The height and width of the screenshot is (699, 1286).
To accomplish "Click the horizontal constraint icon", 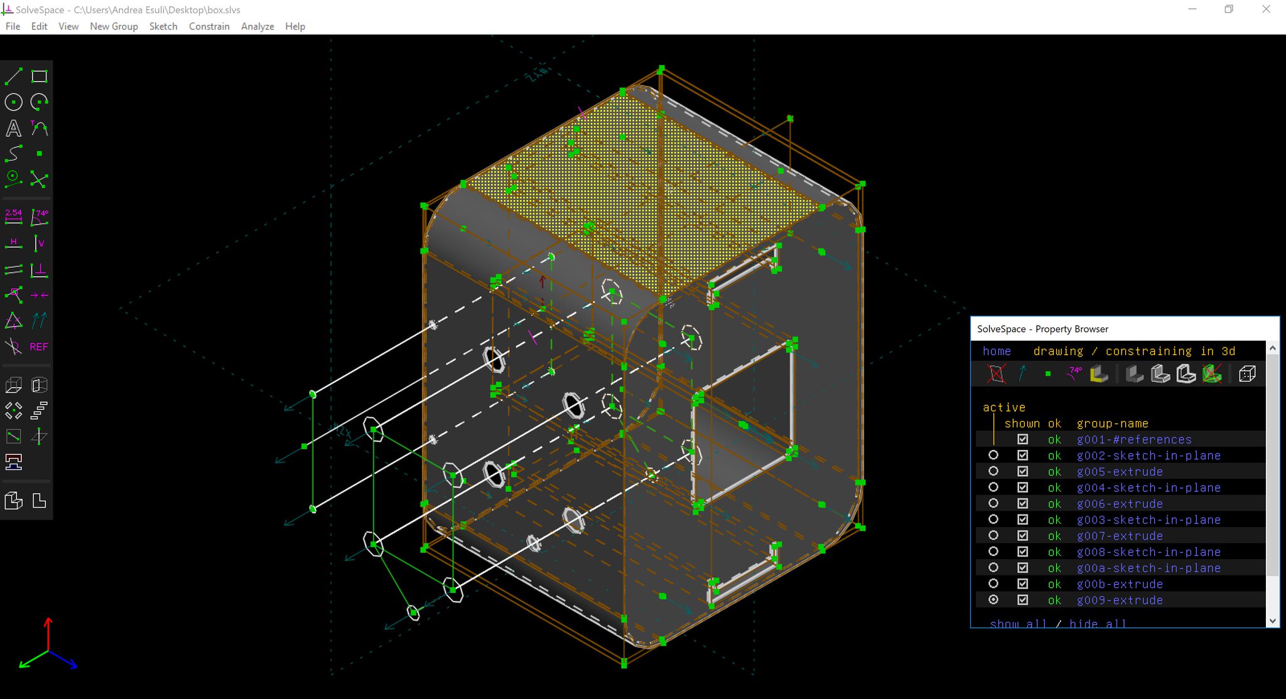I will (x=13, y=243).
